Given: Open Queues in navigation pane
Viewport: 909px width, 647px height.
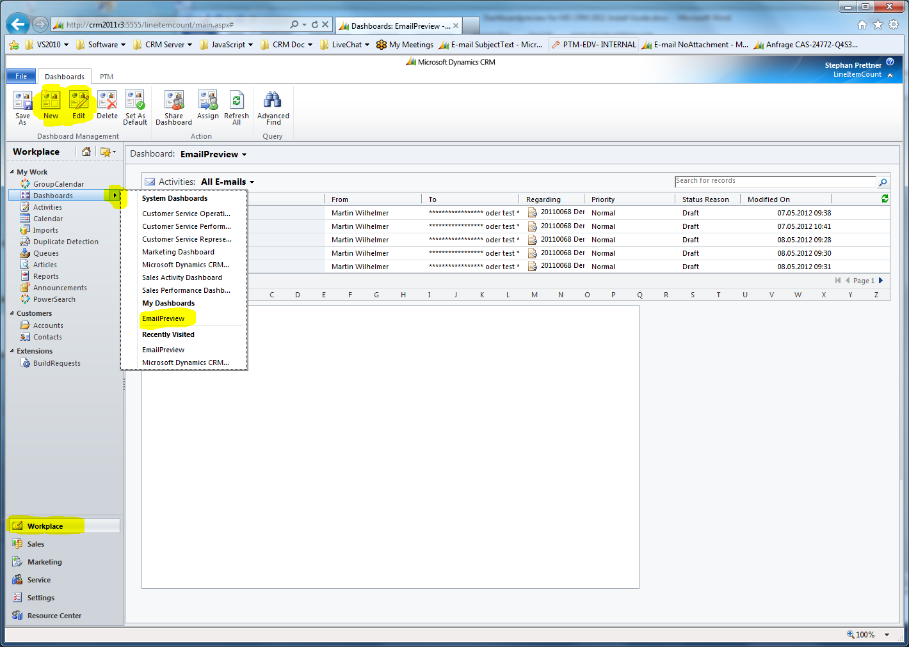Looking at the screenshot, I should 45,253.
